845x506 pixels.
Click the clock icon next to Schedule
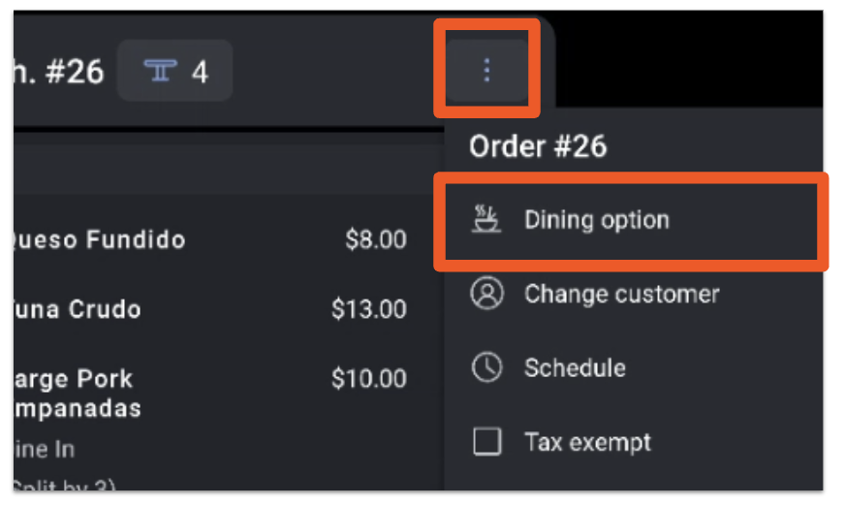point(486,367)
